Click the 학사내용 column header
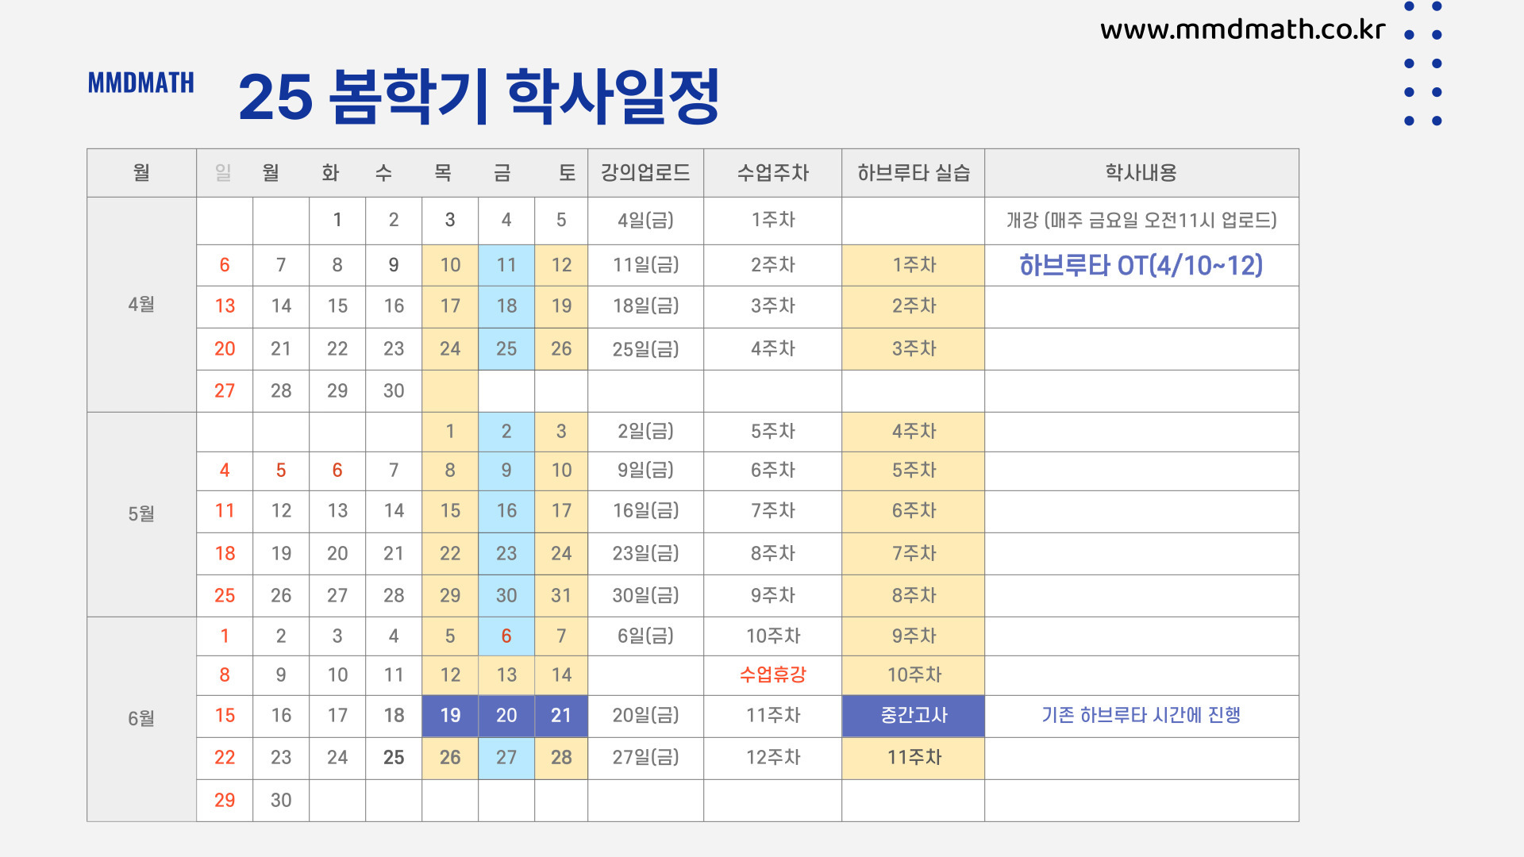The image size is (1524, 857). pos(1141,173)
